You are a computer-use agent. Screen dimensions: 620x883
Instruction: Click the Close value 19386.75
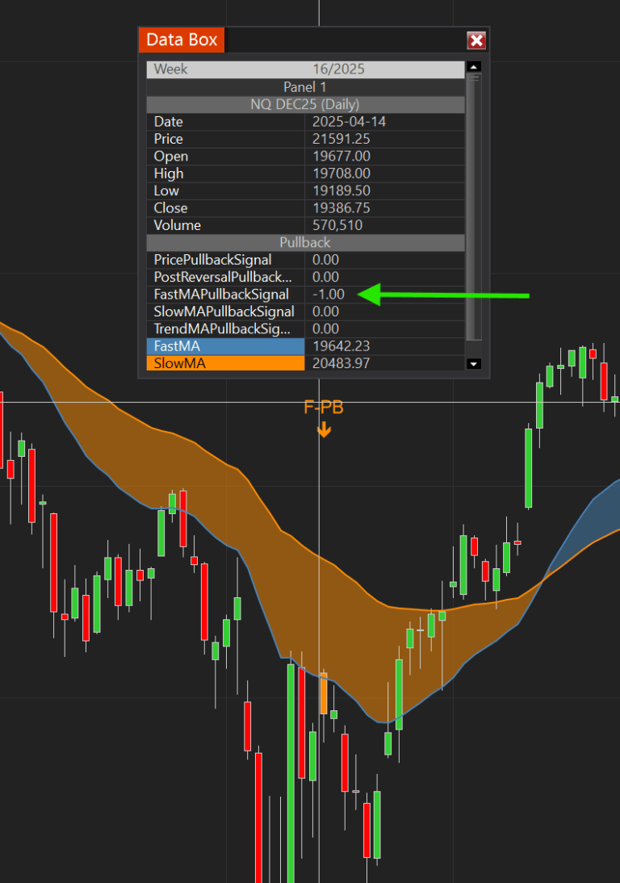click(x=341, y=207)
